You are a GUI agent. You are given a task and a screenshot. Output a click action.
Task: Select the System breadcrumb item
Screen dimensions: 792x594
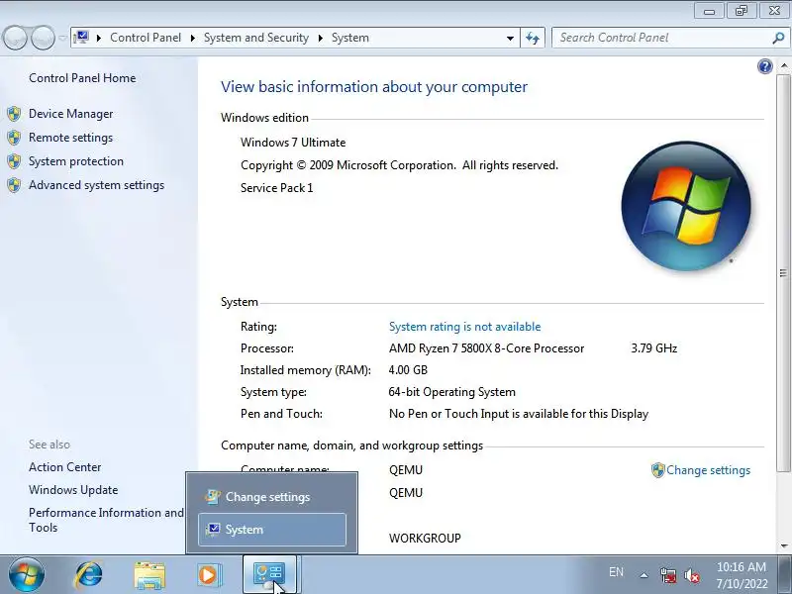coord(350,38)
